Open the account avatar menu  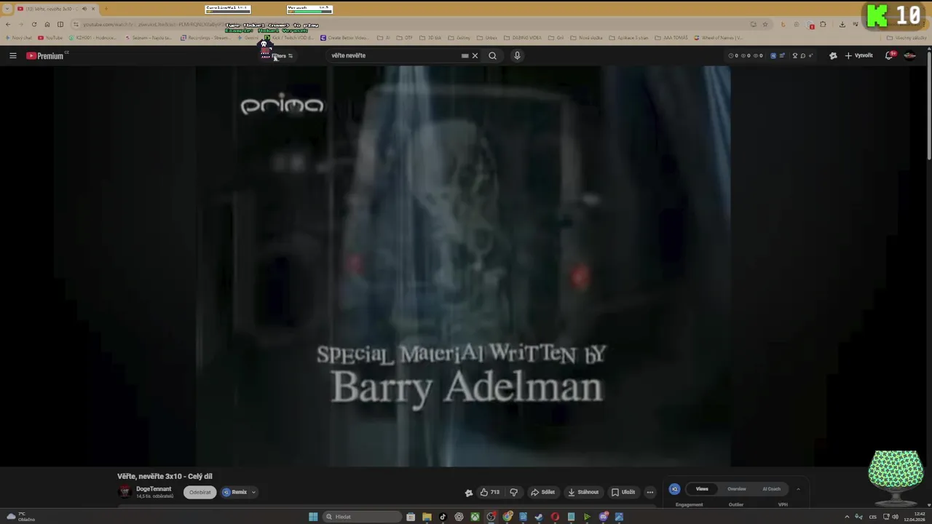[909, 55]
